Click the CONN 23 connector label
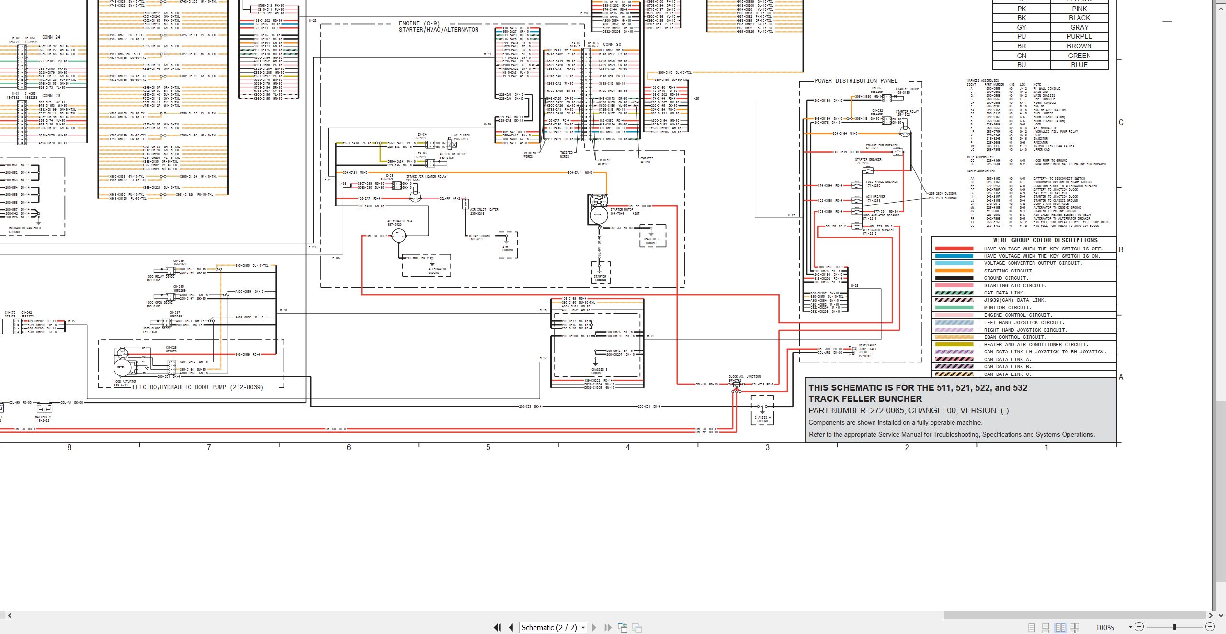This screenshot has height=634, width=1226. tap(51, 96)
